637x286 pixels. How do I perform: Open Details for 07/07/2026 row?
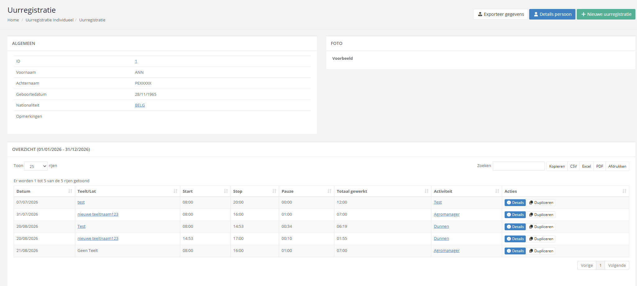(515, 203)
